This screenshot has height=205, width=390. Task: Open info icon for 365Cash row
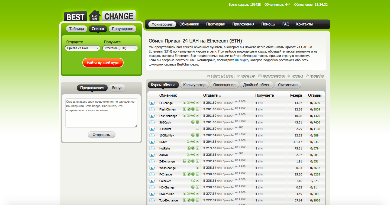tap(152, 122)
